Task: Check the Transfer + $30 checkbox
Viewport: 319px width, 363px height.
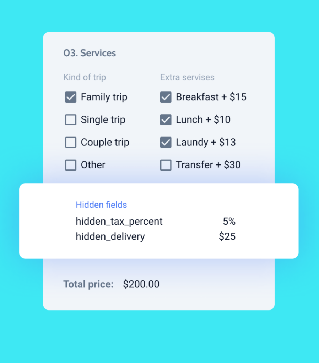Action: 166,165
